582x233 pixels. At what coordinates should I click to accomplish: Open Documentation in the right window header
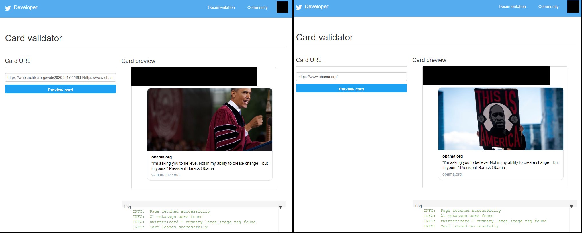pyautogui.click(x=512, y=7)
